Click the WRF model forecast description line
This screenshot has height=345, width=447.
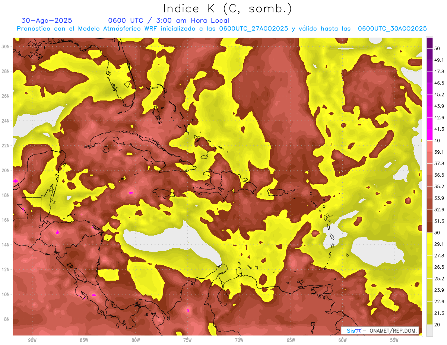pyautogui.click(x=222, y=29)
